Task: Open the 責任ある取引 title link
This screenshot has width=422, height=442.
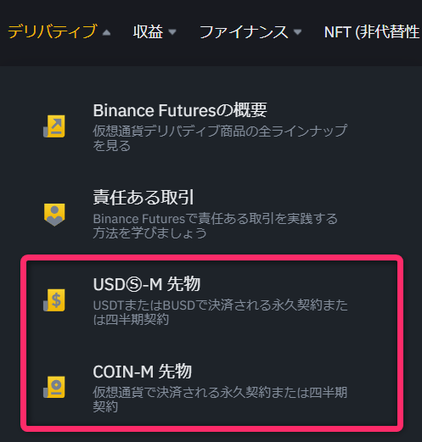Action: pyautogui.click(x=143, y=197)
